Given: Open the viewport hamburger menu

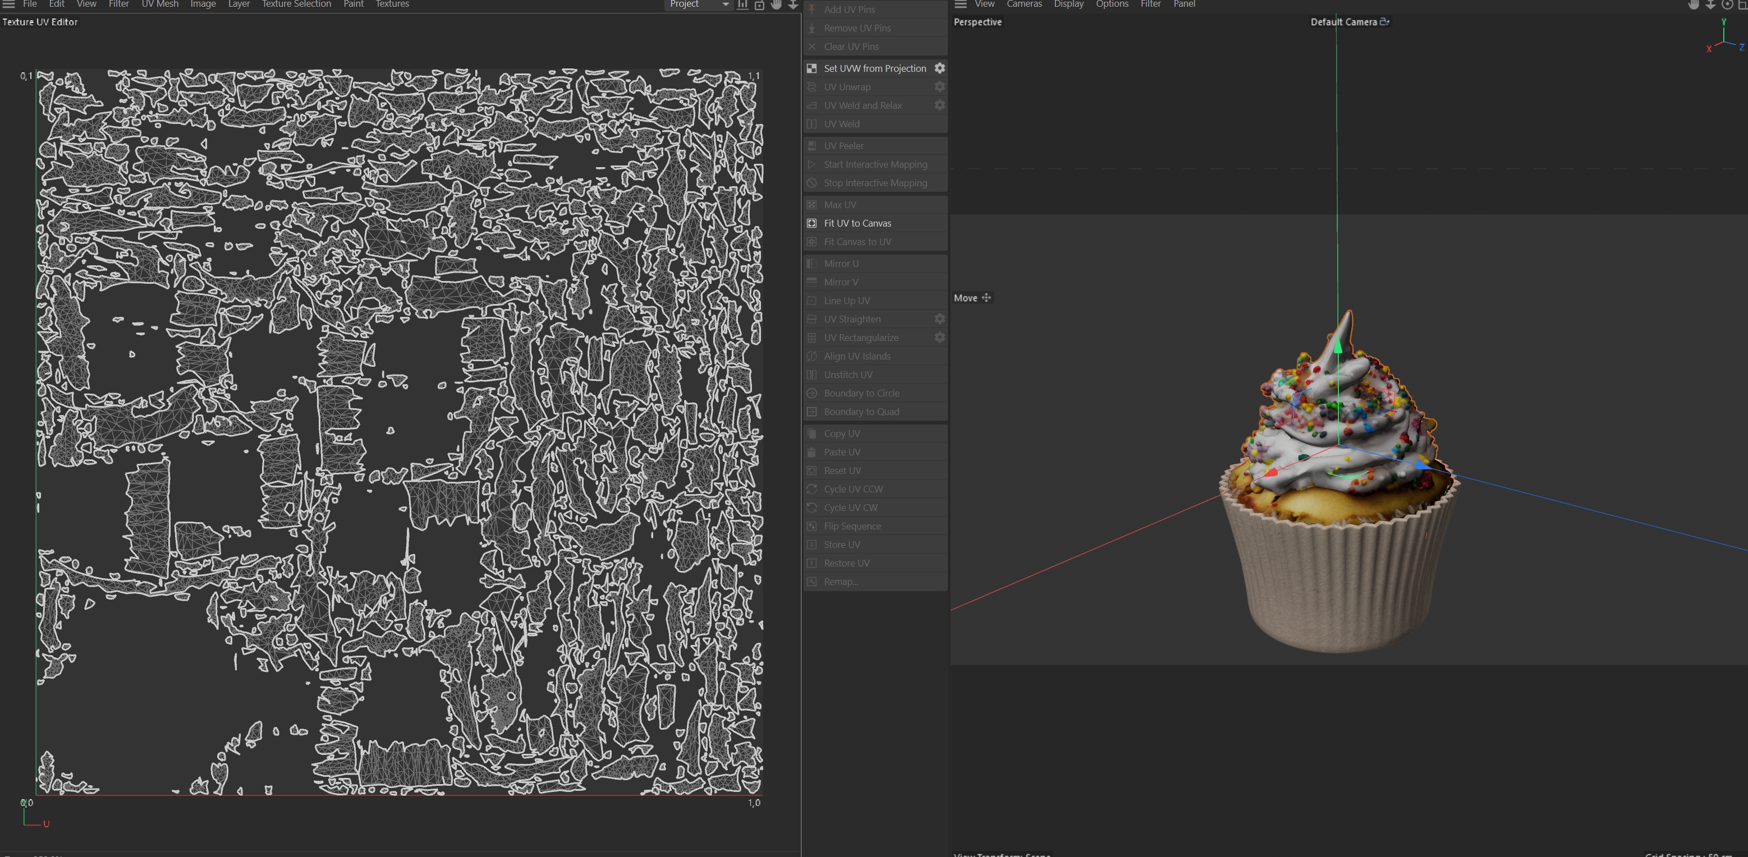Looking at the screenshot, I should tap(960, 4).
